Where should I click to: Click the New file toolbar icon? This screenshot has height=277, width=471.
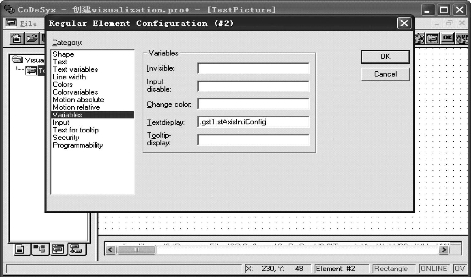(17, 39)
